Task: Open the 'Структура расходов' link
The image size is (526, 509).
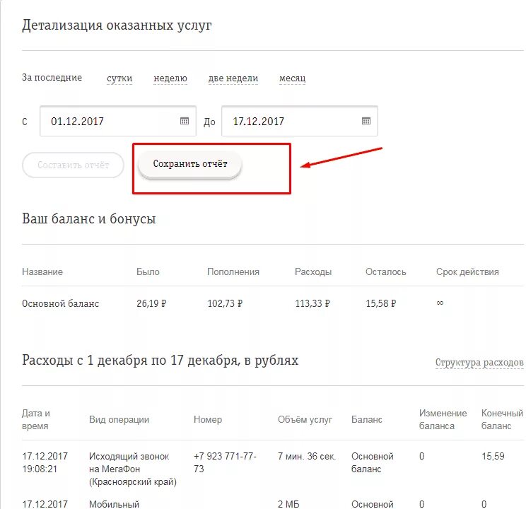Action: click(479, 363)
